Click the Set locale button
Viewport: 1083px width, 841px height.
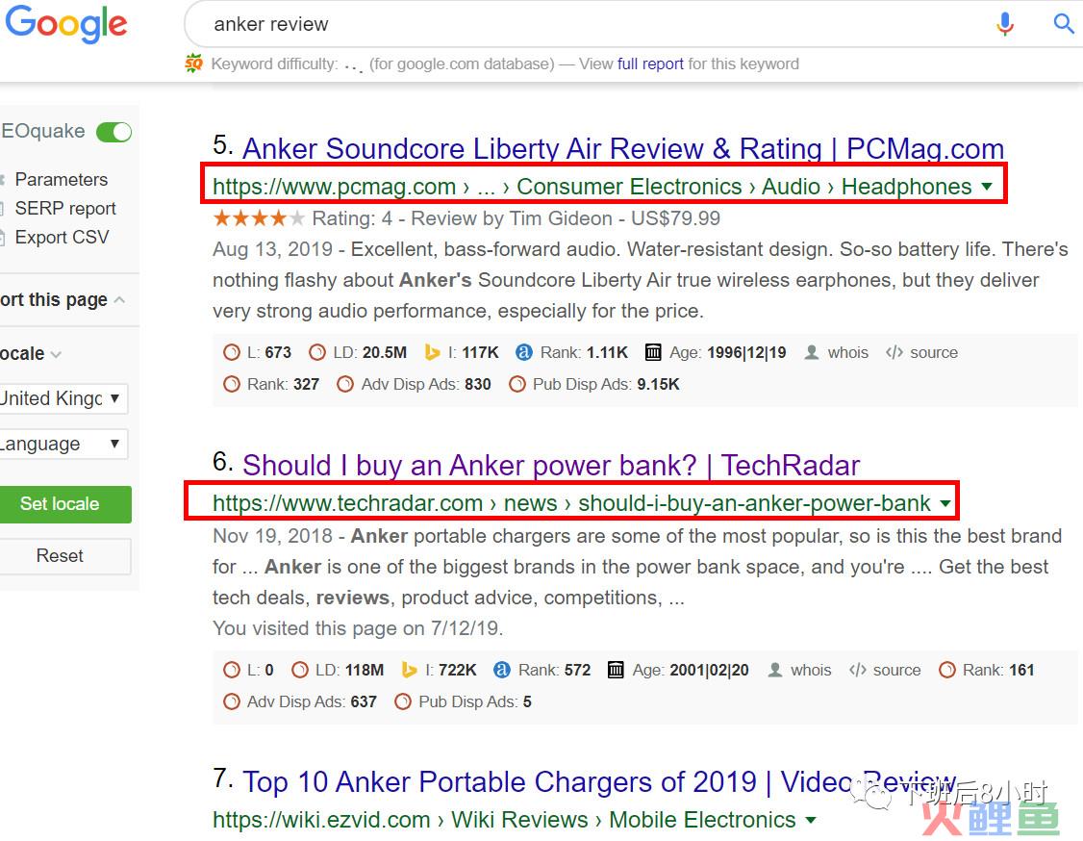tap(64, 504)
